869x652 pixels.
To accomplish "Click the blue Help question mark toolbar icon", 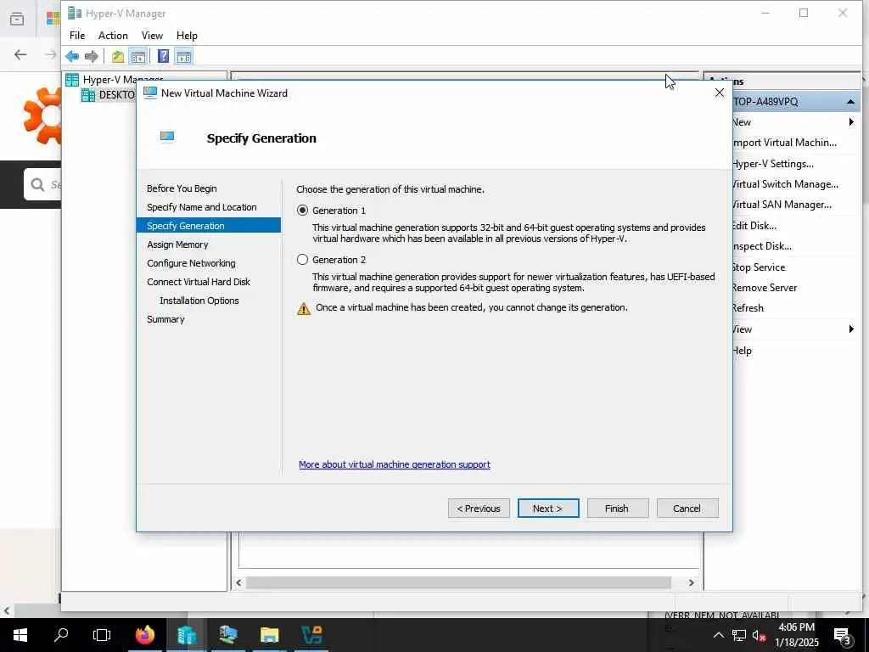I will [164, 56].
